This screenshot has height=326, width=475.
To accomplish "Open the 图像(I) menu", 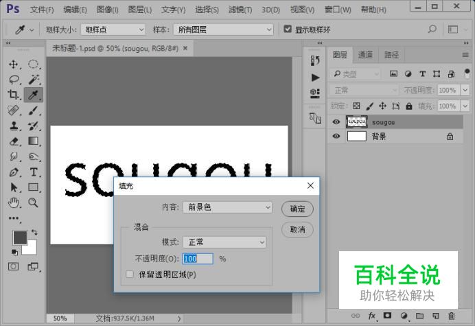I will (108, 10).
